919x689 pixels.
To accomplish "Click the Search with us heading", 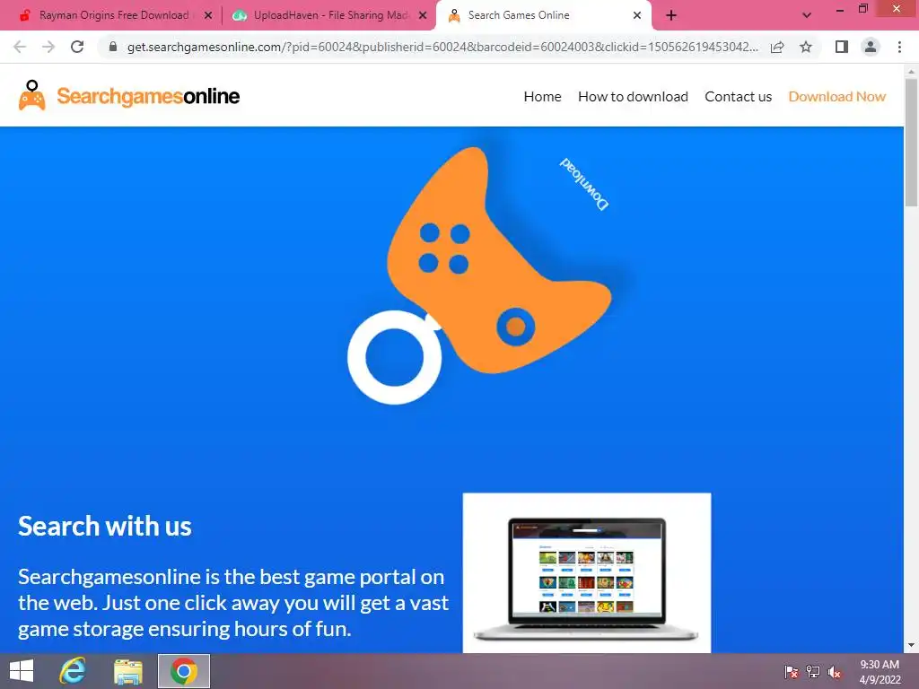I will point(105,526).
